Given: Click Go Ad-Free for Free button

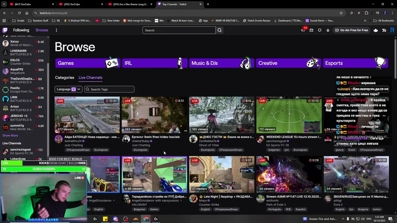Looking at the screenshot, I should click(x=352, y=30).
